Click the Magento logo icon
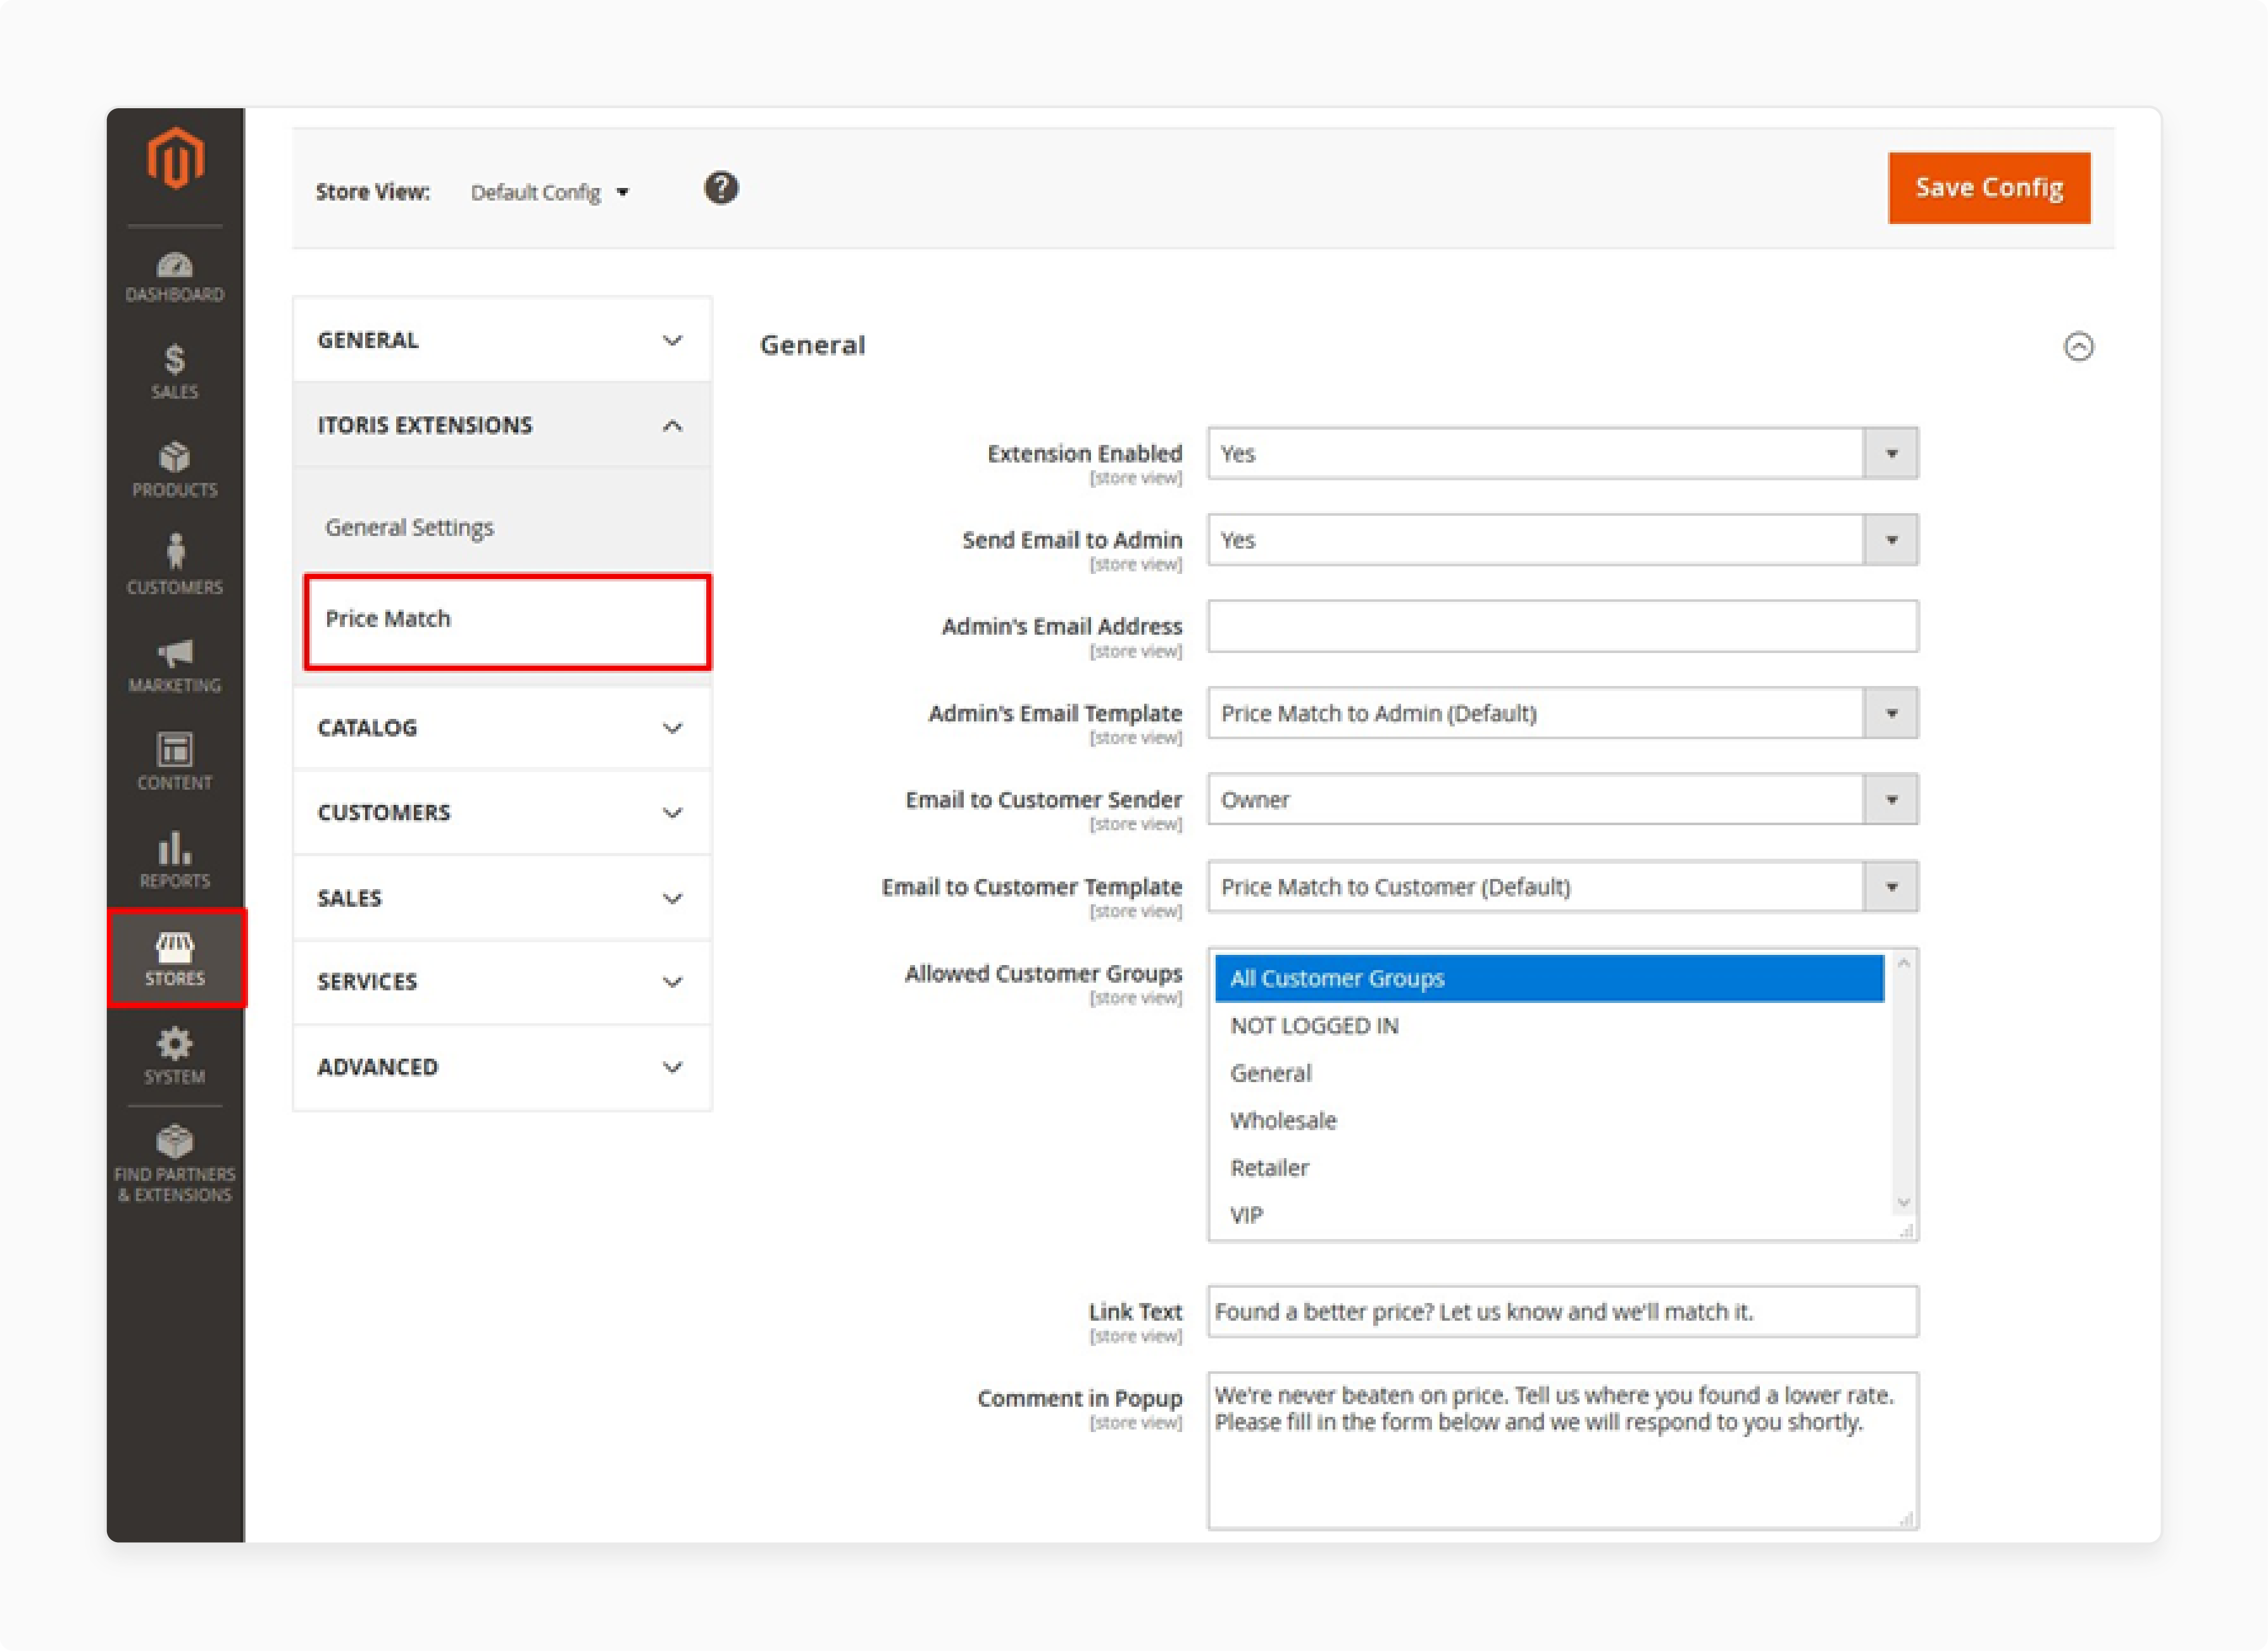The height and width of the screenshot is (1651, 2268). pyautogui.click(x=175, y=157)
